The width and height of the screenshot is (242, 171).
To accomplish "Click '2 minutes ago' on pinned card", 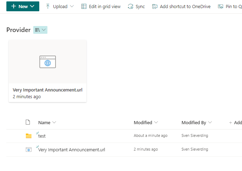I will tap(27, 97).
